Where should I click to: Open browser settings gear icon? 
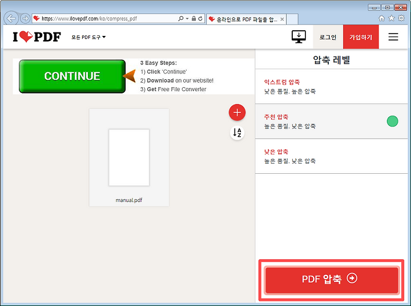tap(401, 18)
